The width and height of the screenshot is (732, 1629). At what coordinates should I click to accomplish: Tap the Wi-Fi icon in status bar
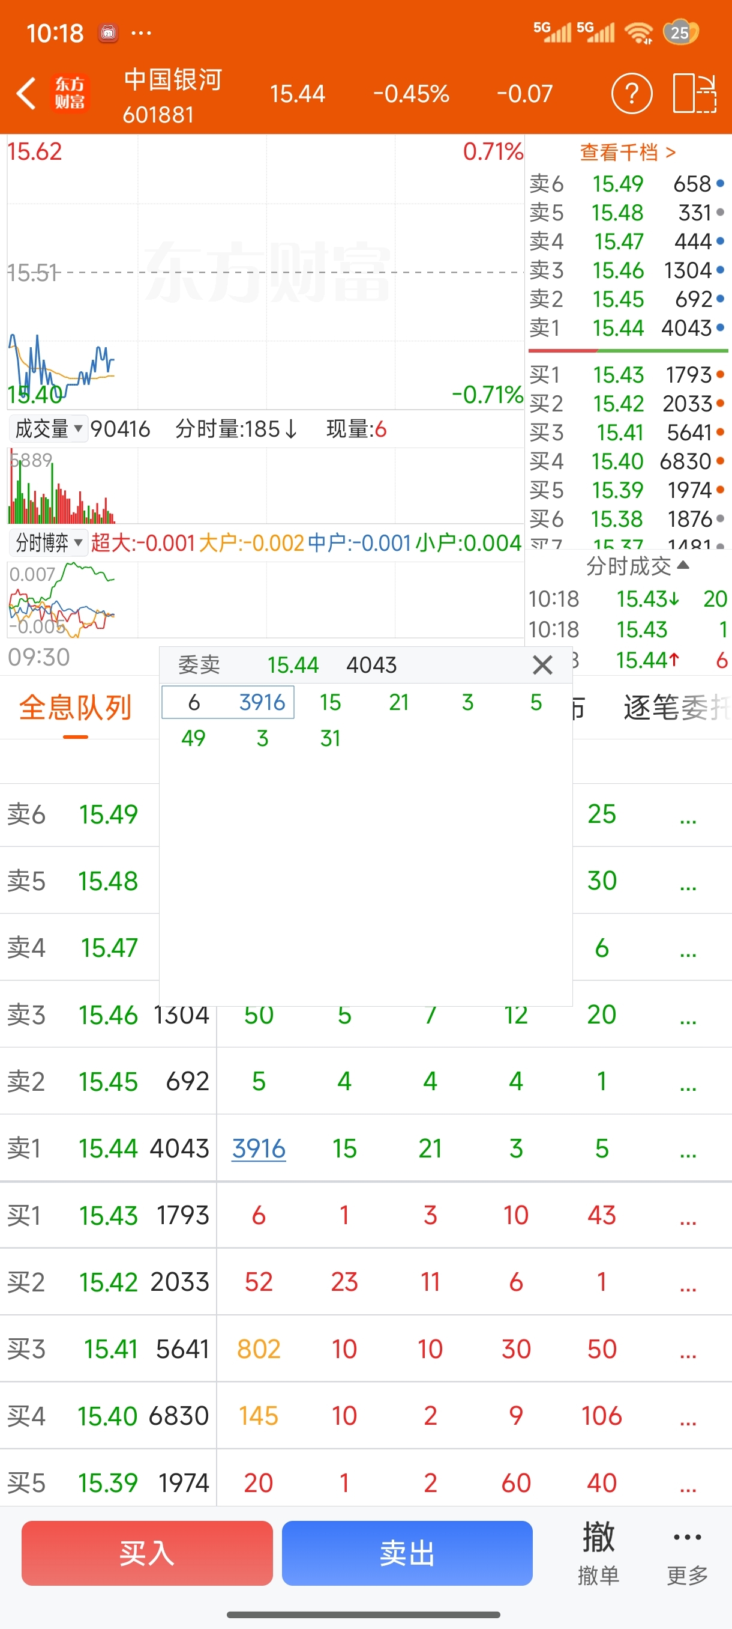coord(638,32)
